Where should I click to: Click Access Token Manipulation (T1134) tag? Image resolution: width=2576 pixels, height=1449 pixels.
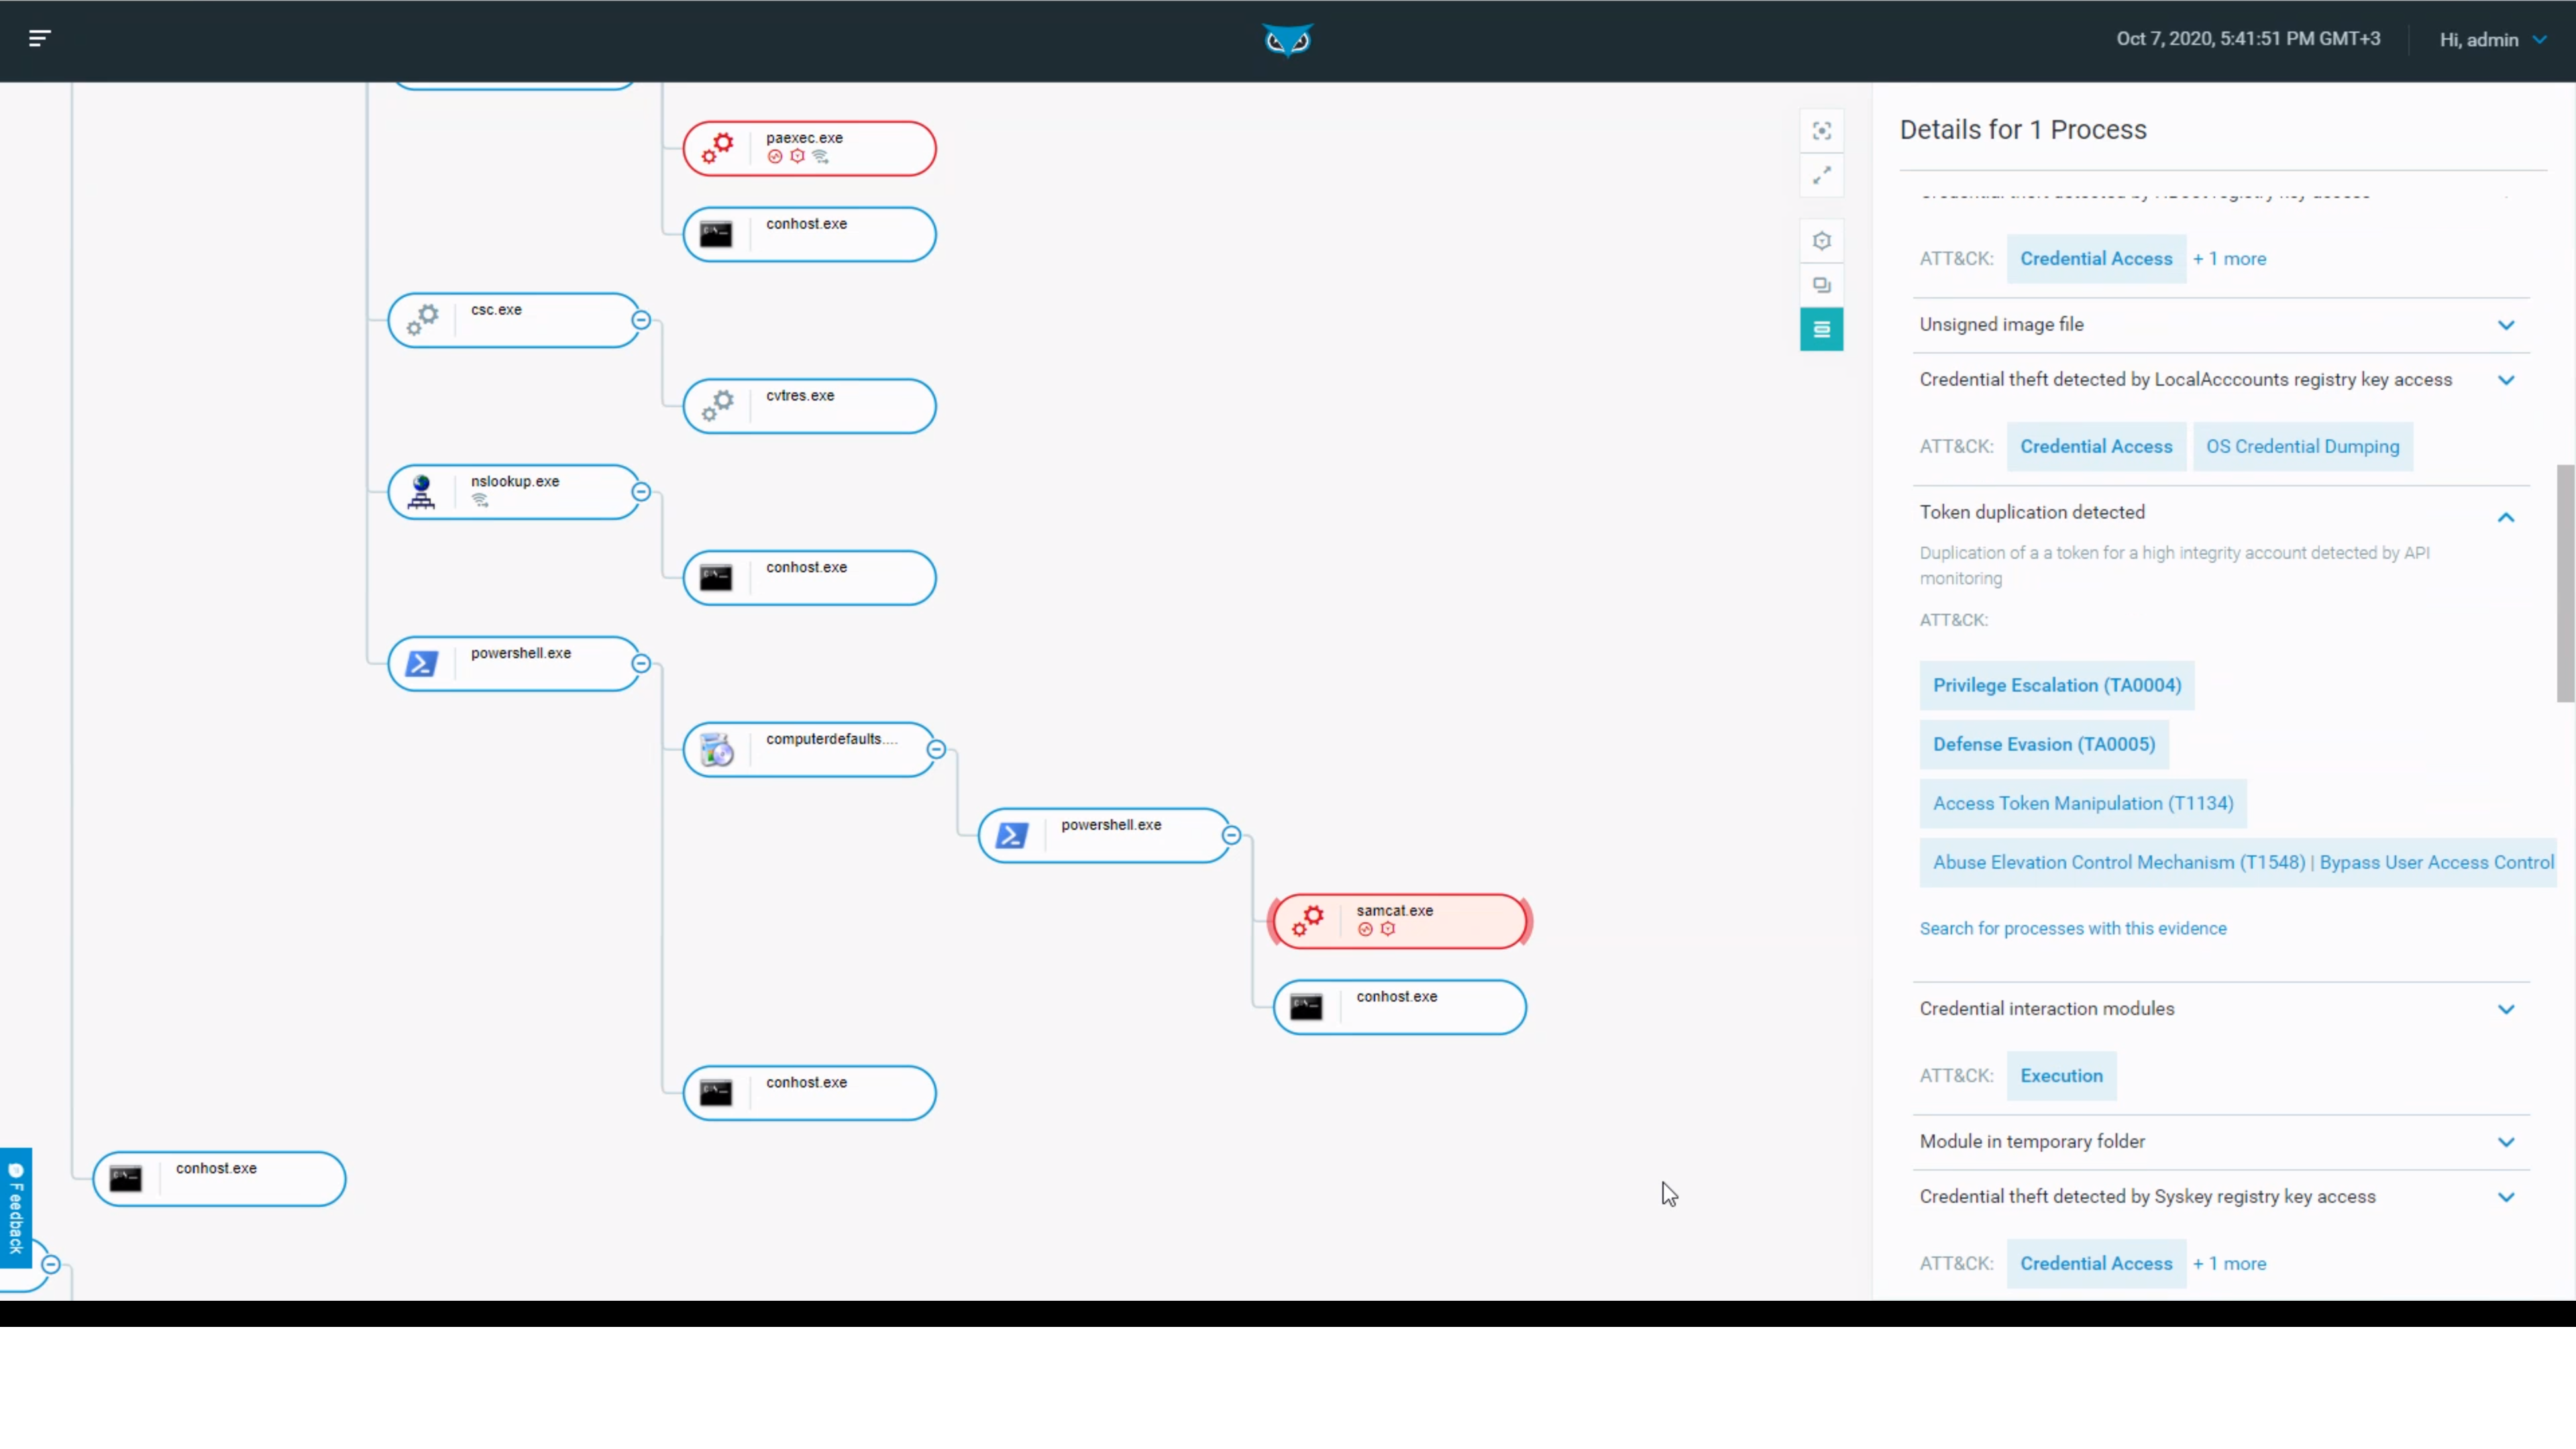(2083, 804)
